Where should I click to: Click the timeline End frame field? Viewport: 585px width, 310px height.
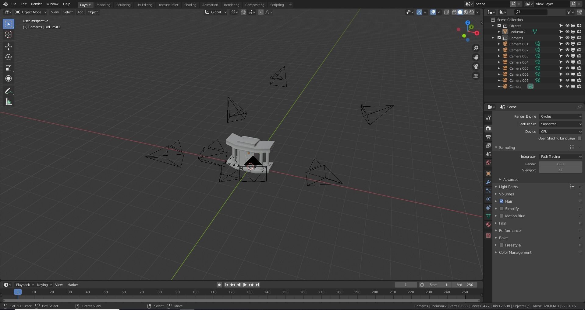[464, 285]
